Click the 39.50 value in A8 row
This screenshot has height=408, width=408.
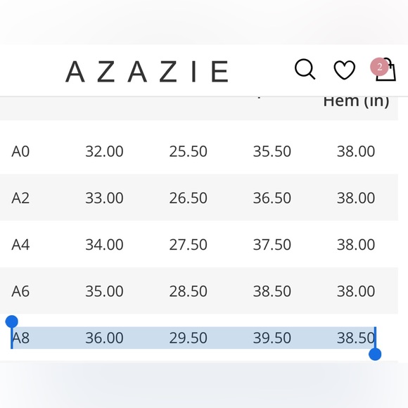coord(272,338)
